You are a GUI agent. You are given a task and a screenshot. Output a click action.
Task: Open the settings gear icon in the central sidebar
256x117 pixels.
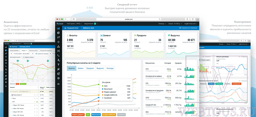pos(59,78)
